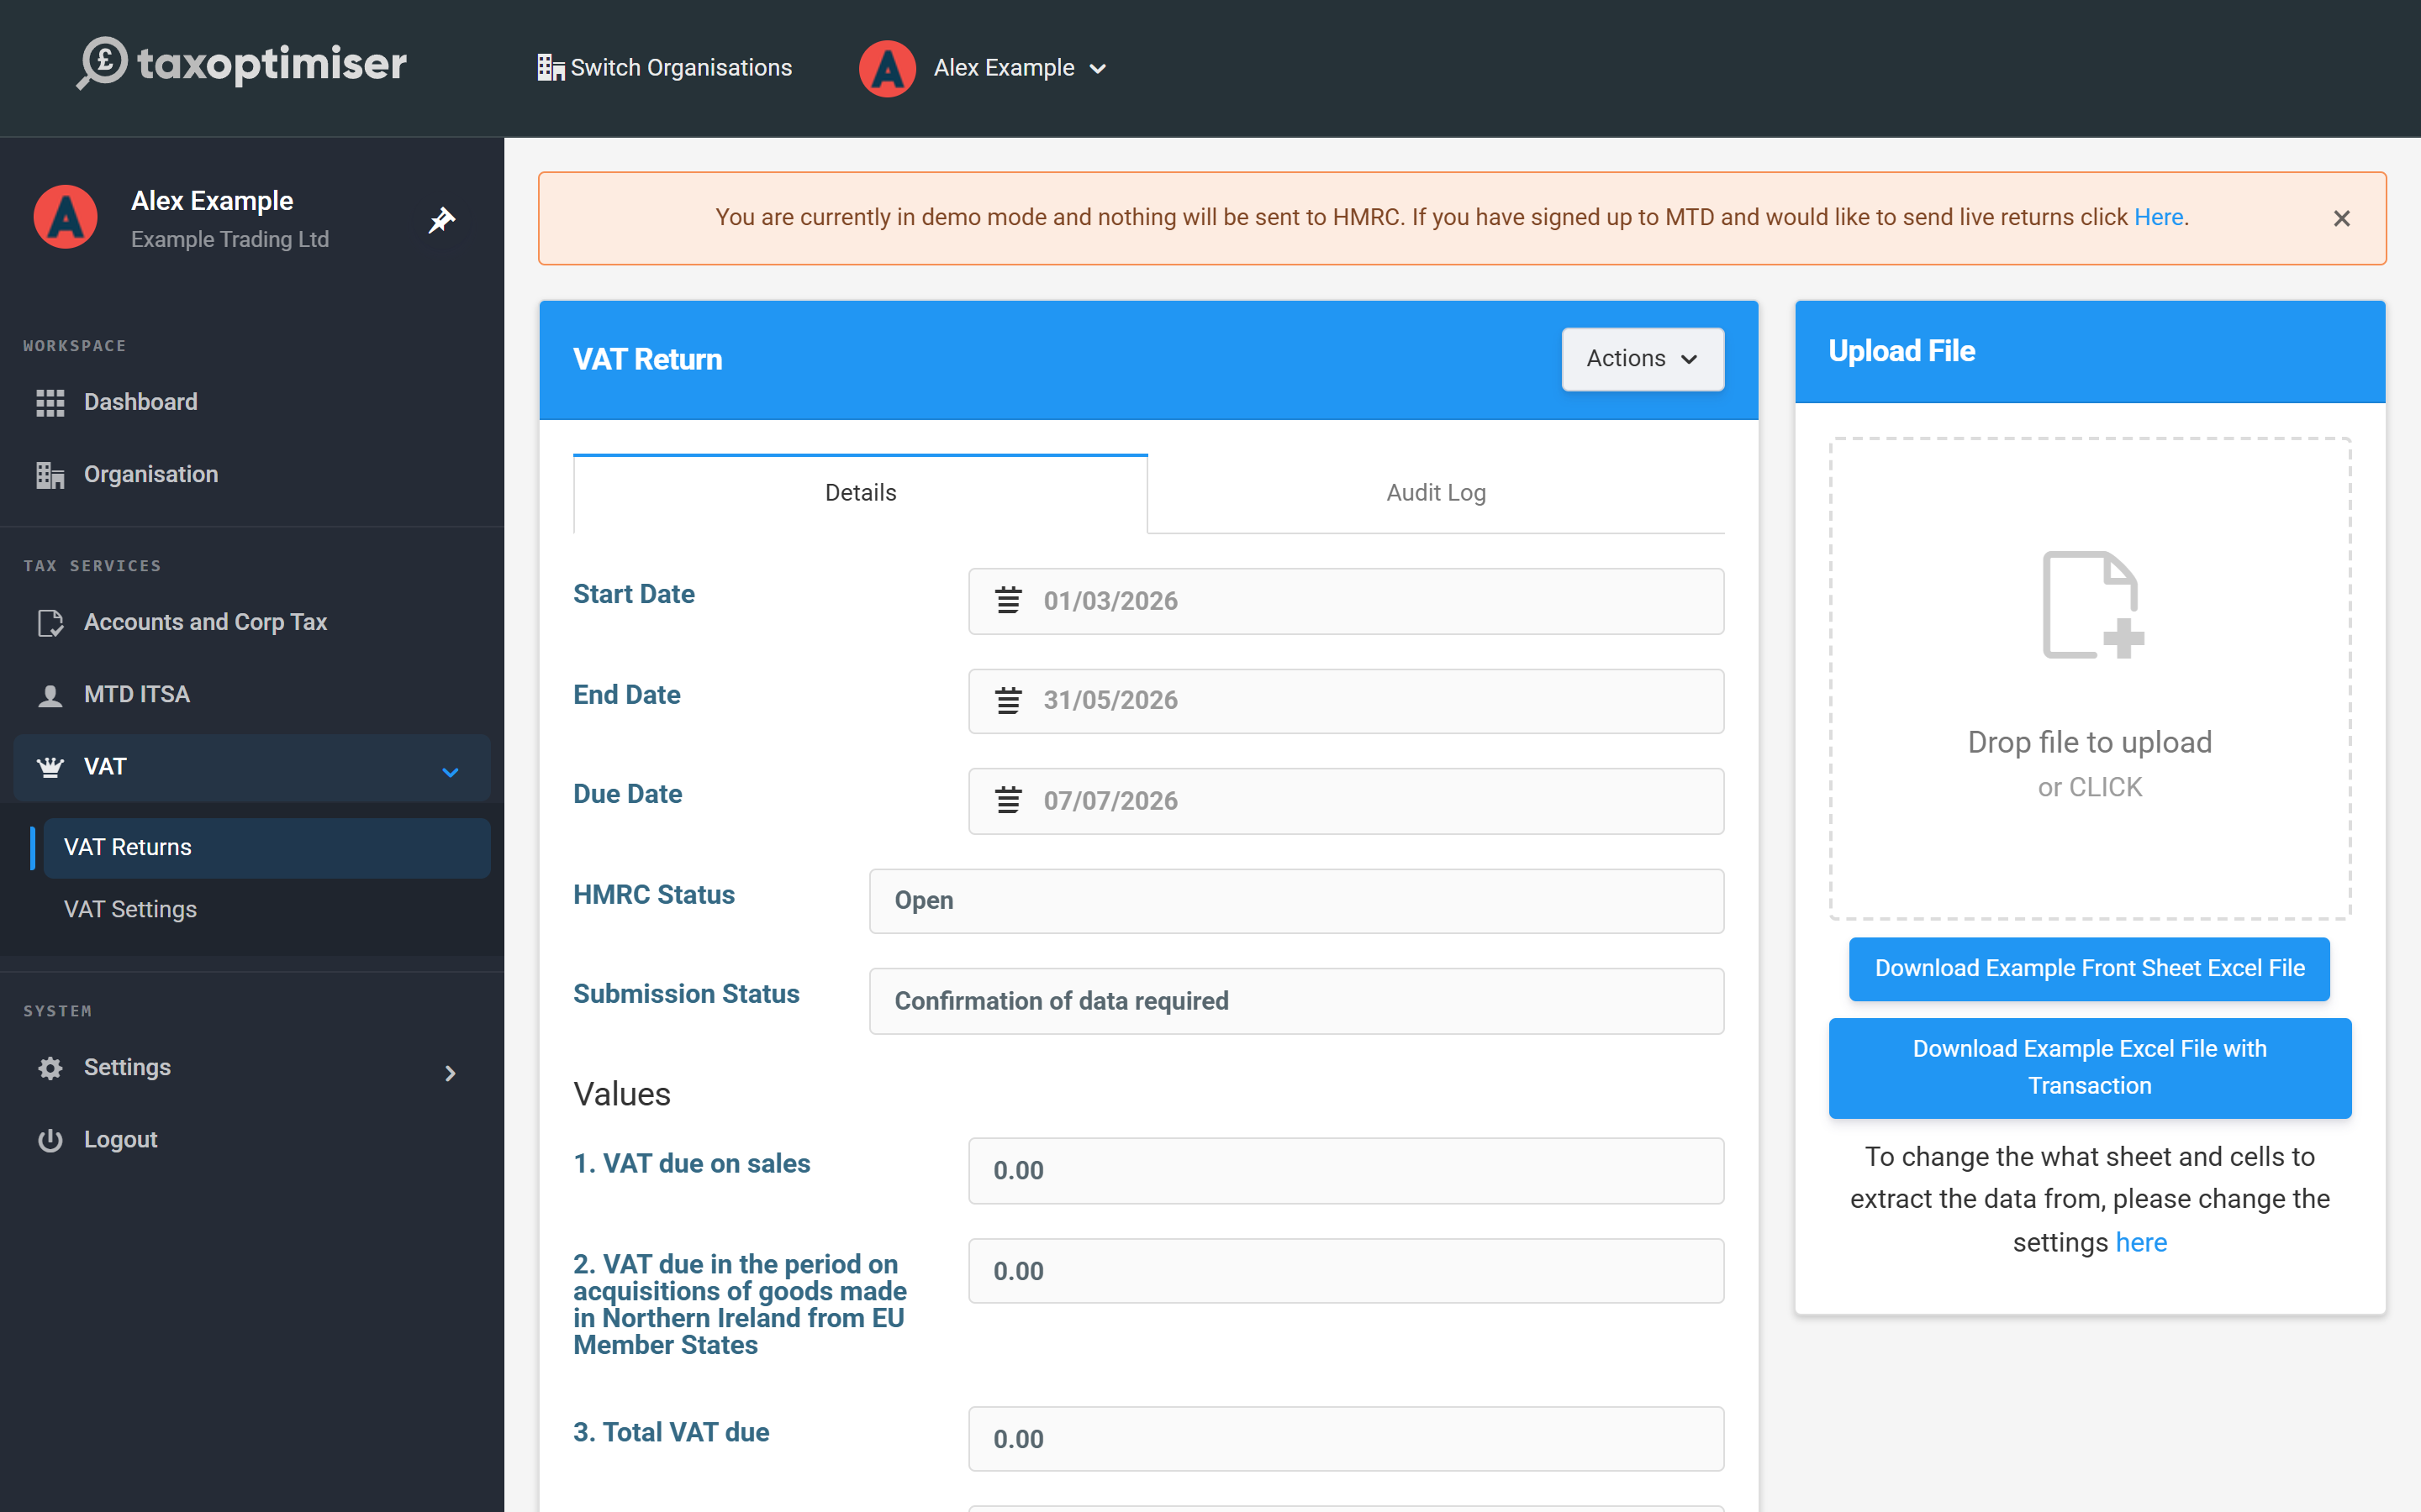Click the Accounts and Corp Tax document icon
The width and height of the screenshot is (2421, 1512).
pyautogui.click(x=50, y=622)
